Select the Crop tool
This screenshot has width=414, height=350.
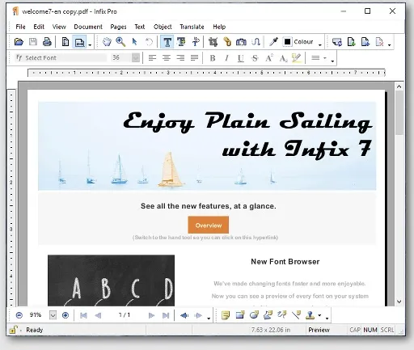pyautogui.click(x=213, y=42)
